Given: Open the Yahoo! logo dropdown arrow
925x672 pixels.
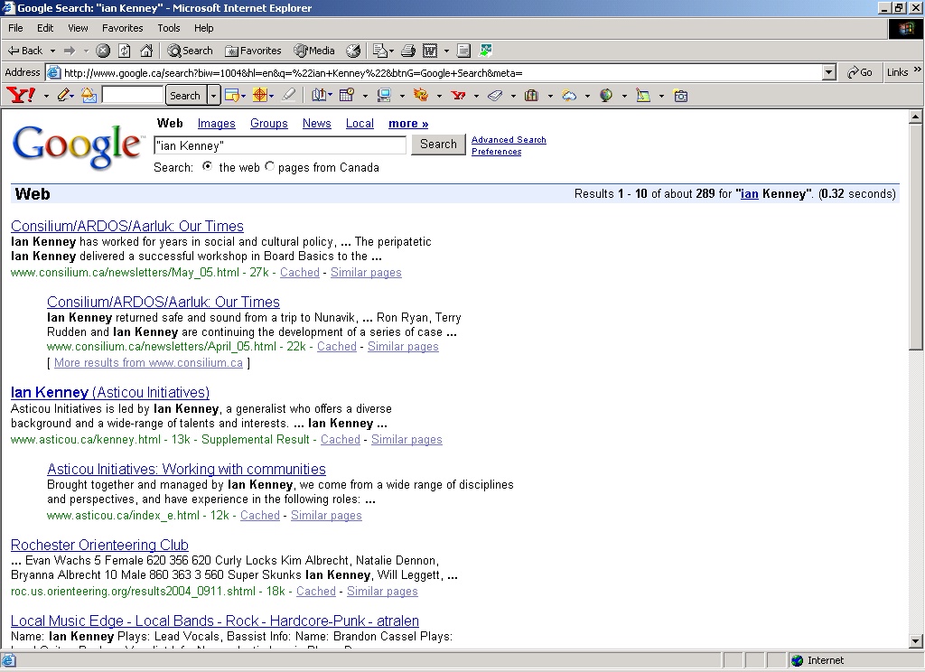Looking at the screenshot, I should [47, 96].
